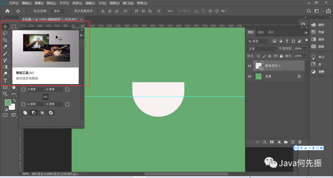Open the 图层 auto-select target dropdown
The image size is (333, 178).
[59, 11]
